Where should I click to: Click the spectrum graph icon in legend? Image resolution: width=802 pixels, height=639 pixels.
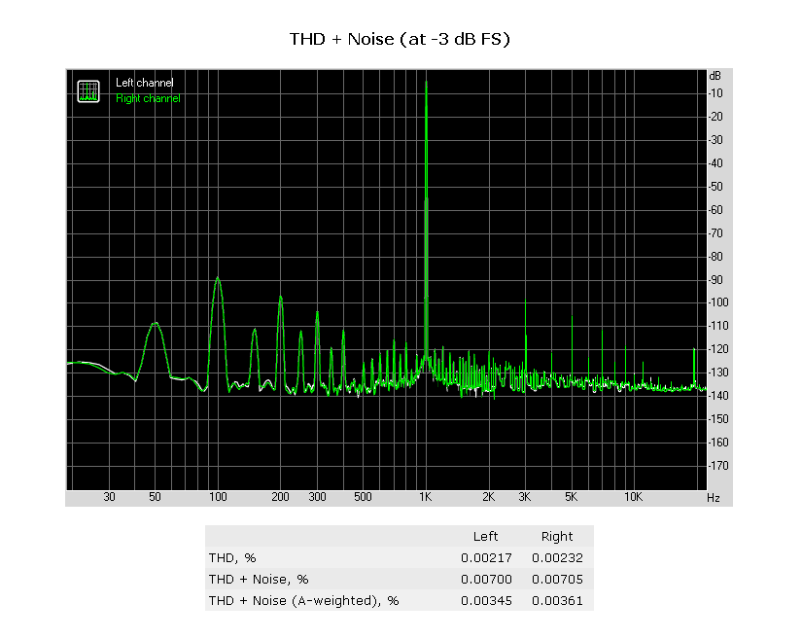88,91
